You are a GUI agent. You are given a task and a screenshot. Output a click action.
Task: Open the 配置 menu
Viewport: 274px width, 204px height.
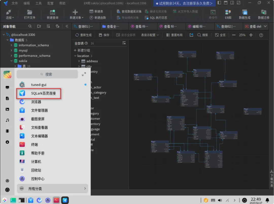pyautogui.click(x=50, y=3)
